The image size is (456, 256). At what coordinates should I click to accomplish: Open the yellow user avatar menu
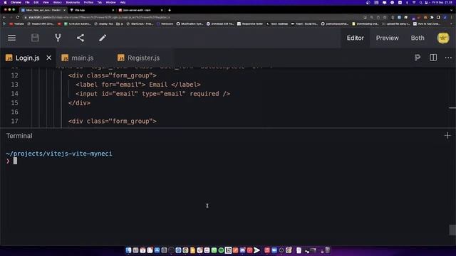tap(443, 38)
